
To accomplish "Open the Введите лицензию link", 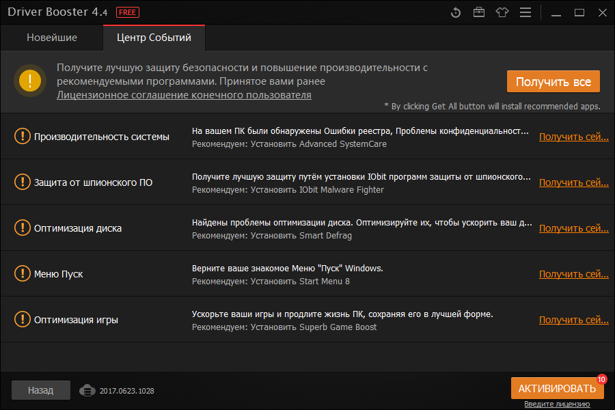I will 557,404.
